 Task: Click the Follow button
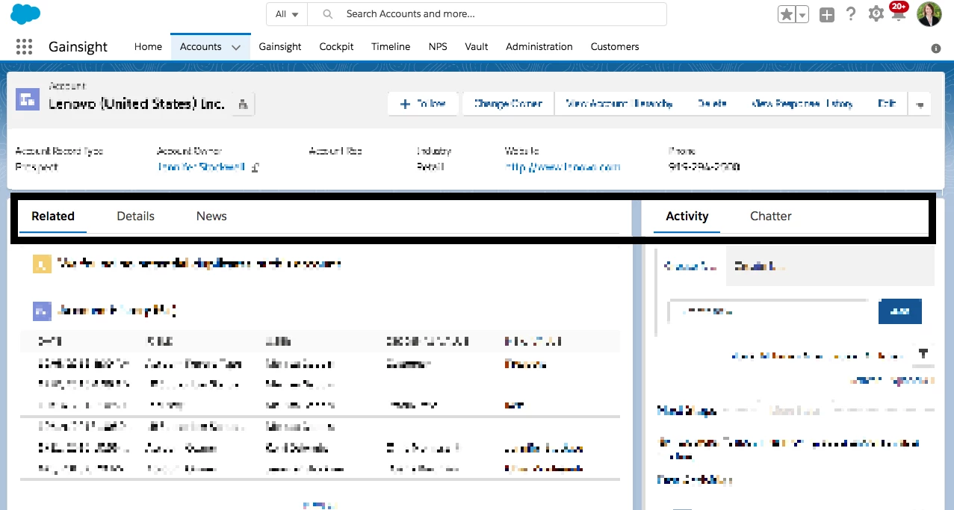click(424, 104)
